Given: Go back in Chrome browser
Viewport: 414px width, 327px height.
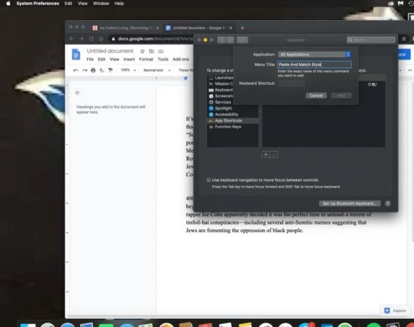Looking at the screenshot, I should tap(72, 39).
